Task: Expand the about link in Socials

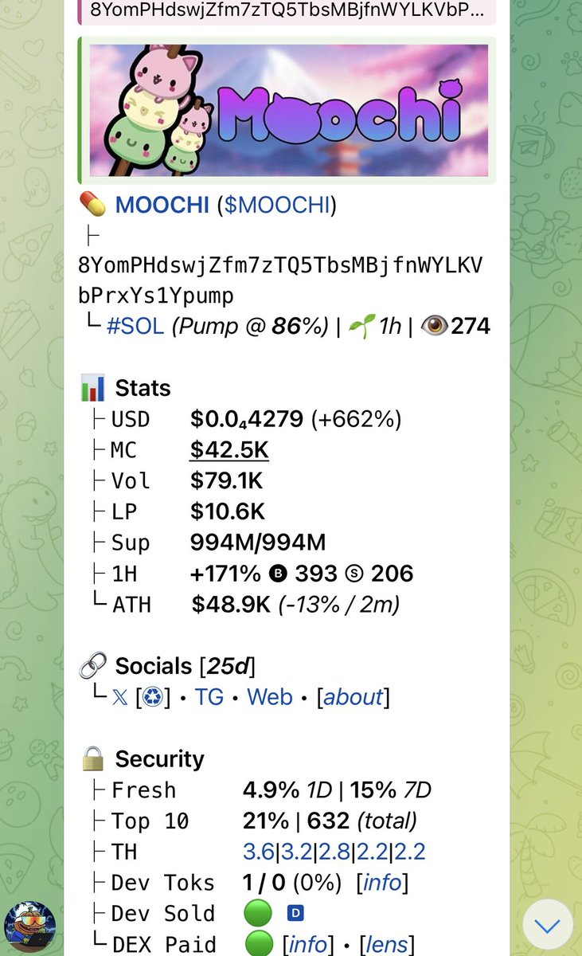Action: (x=353, y=697)
